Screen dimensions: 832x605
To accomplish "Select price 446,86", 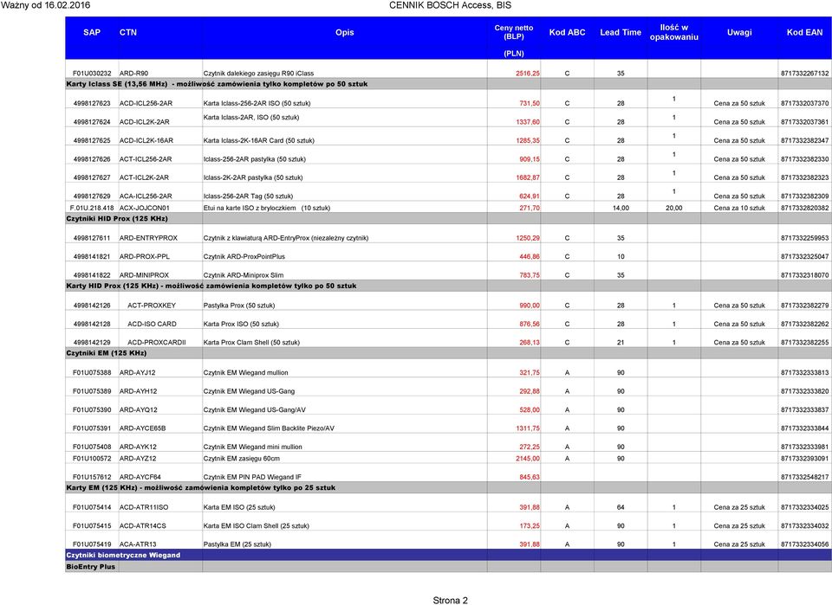I will click(529, 257).
